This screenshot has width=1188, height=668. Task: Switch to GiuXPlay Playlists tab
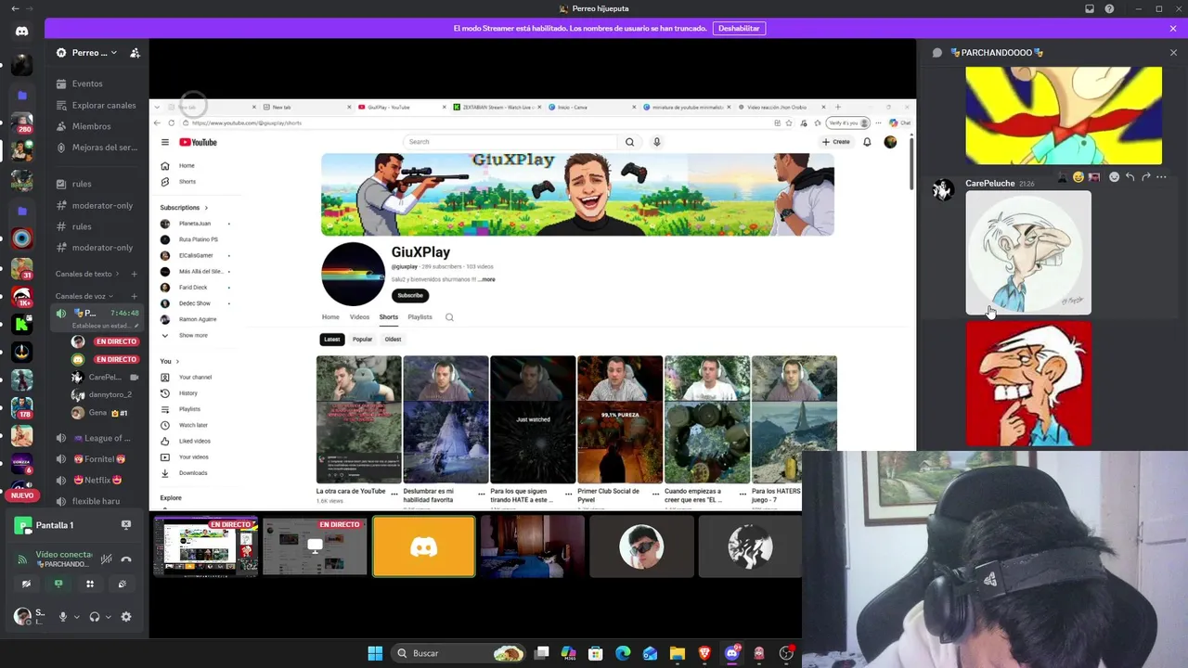coord(420,317)
